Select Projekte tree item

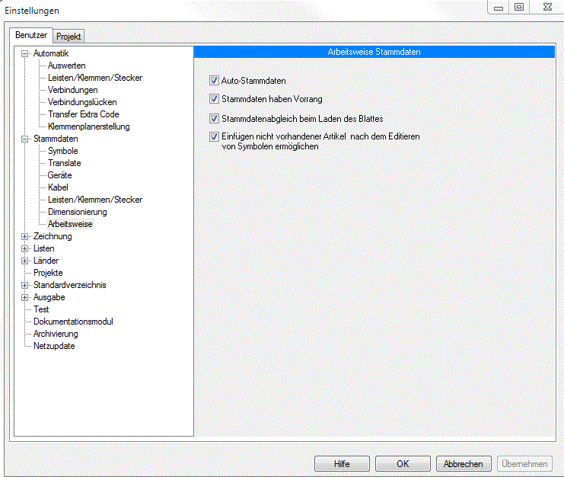48,273
